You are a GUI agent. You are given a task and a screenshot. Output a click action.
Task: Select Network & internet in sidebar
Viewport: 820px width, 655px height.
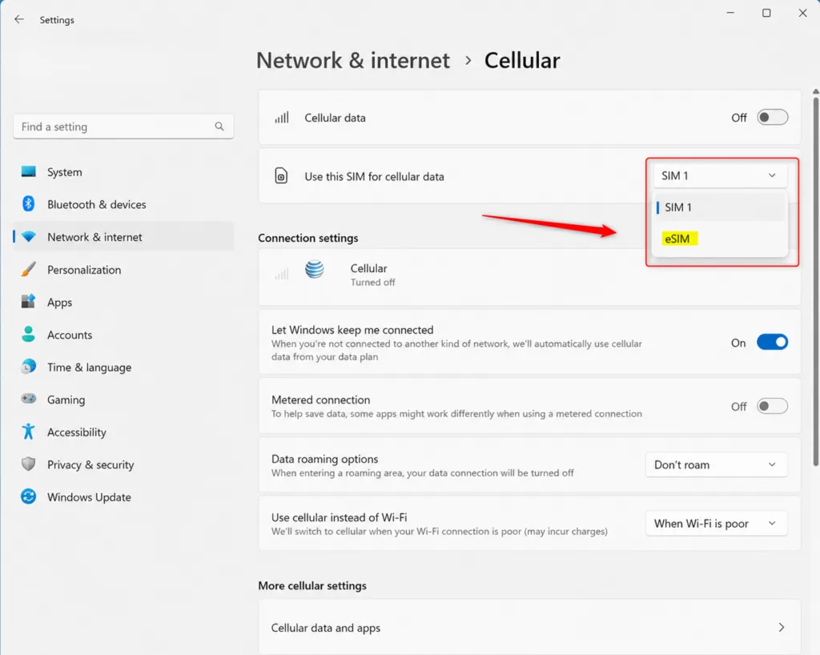(123, 237)
